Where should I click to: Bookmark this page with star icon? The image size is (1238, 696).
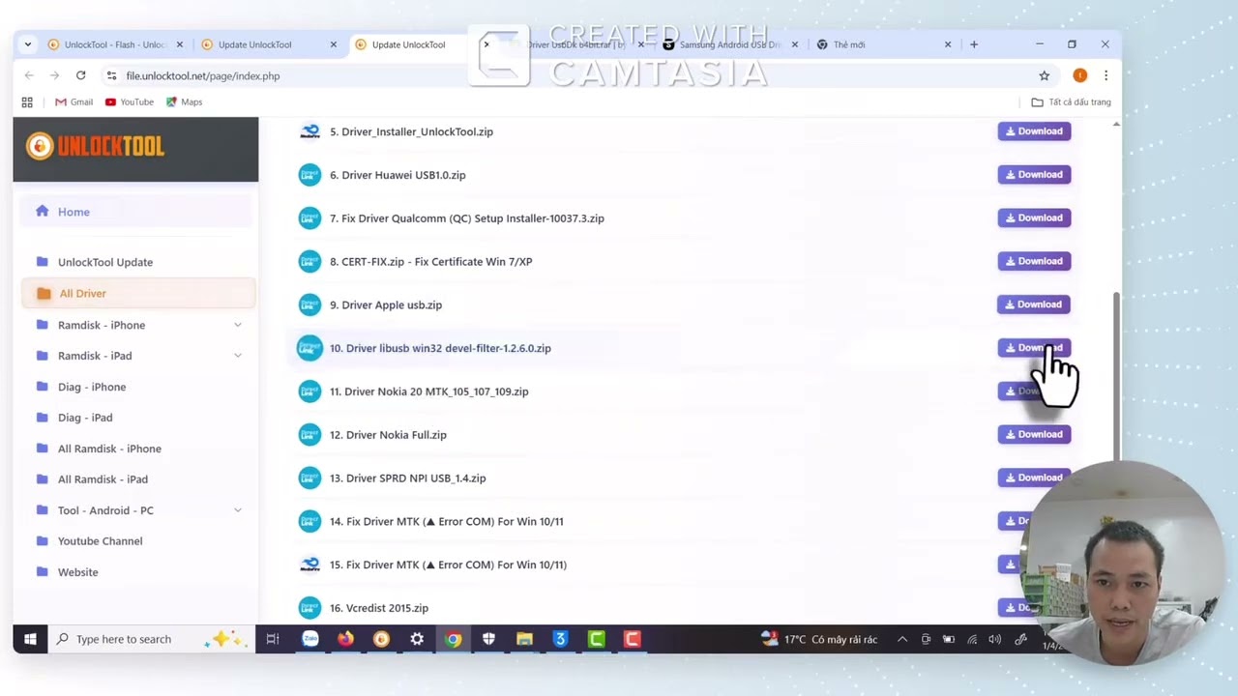point(1045,75)
